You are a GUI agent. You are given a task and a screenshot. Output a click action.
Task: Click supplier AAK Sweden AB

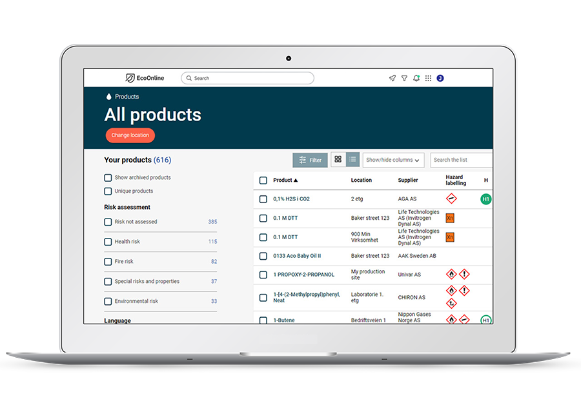click(x=417, y=256)
